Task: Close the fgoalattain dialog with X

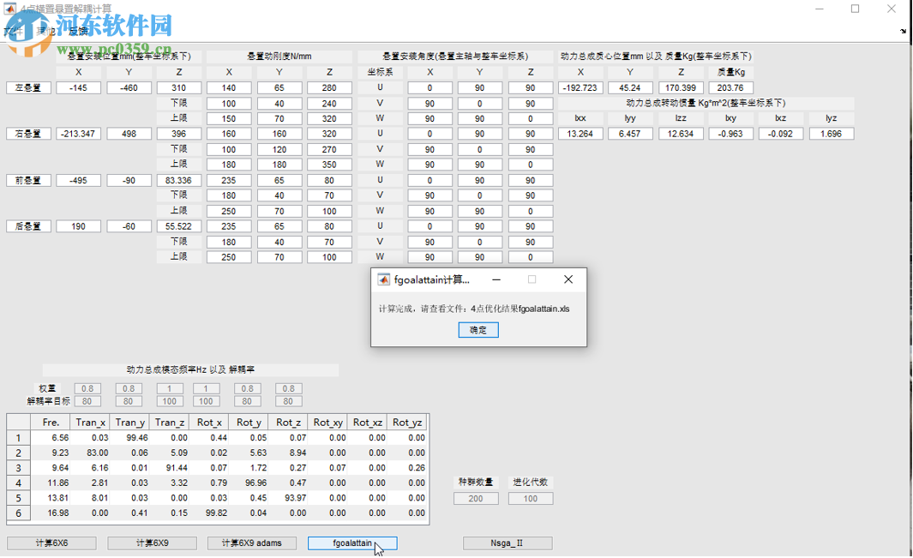Action: (x=568, y=279)
